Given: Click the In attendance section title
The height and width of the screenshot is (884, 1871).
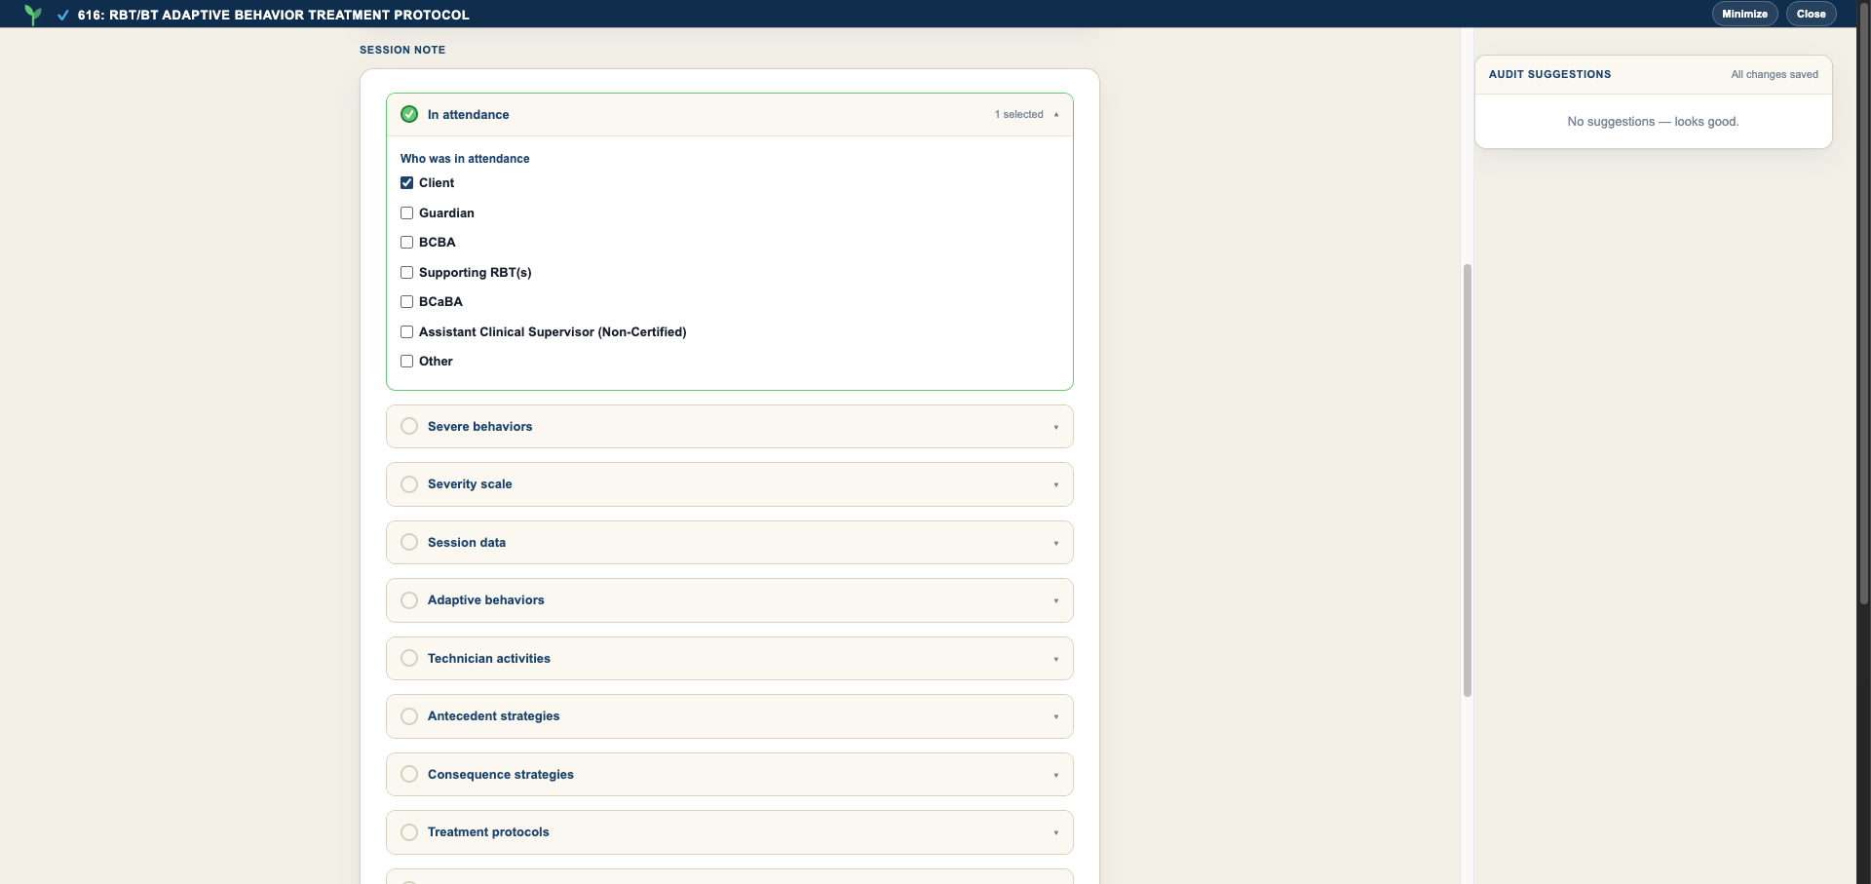Looking at the screenshot, I should click(468, 114).
